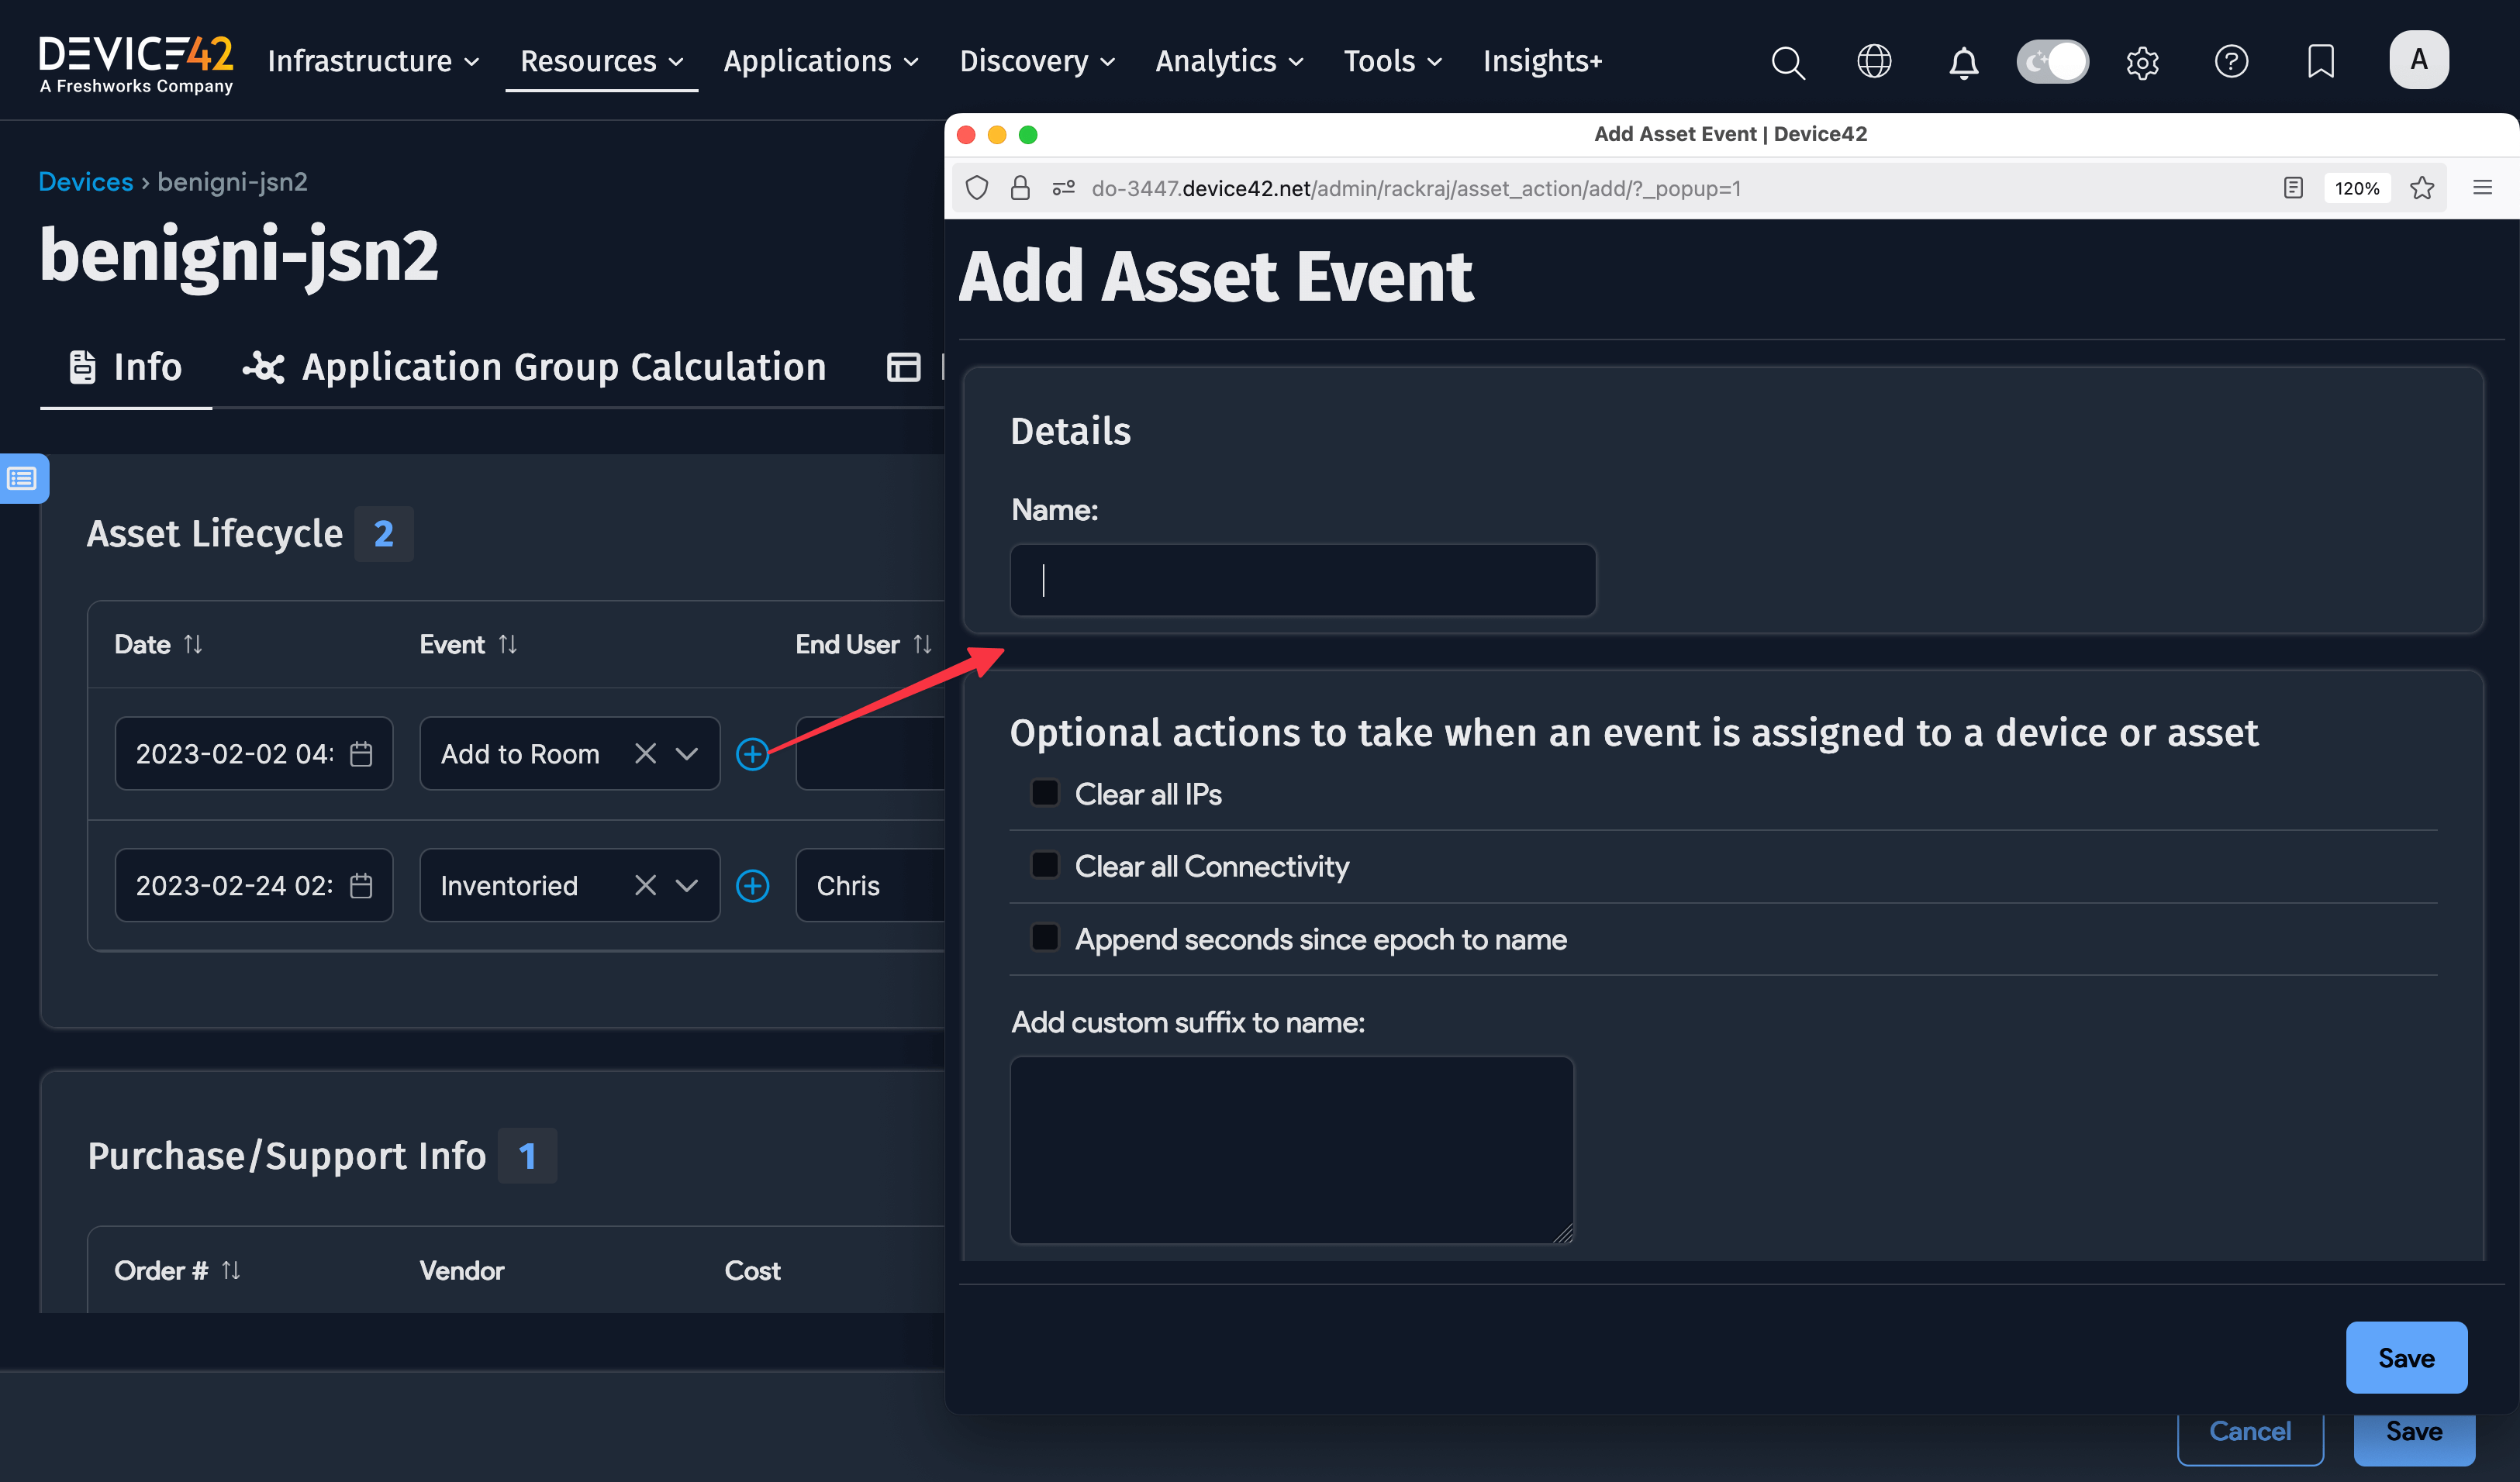Open the help question mark icon
This screenshot has width=2520, height=1482.
(x=2231, y=61)
